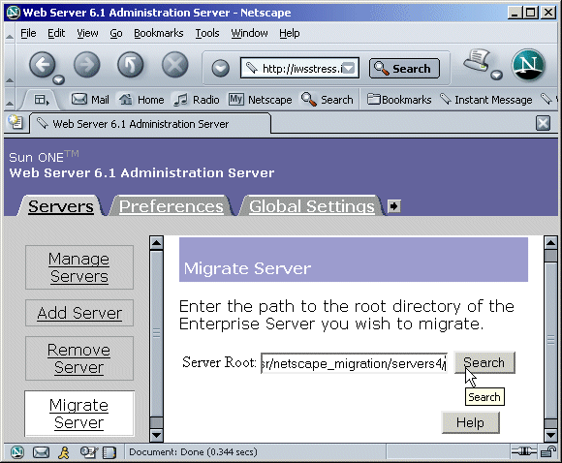Open the Manage Servers link

pyautogui.click(x=78, y=267)
